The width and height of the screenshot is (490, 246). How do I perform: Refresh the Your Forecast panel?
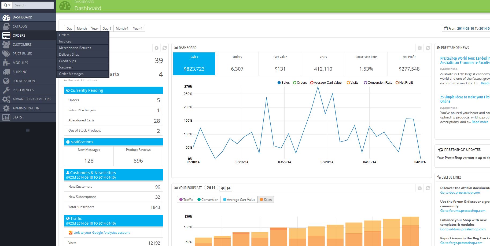[428, 188]
